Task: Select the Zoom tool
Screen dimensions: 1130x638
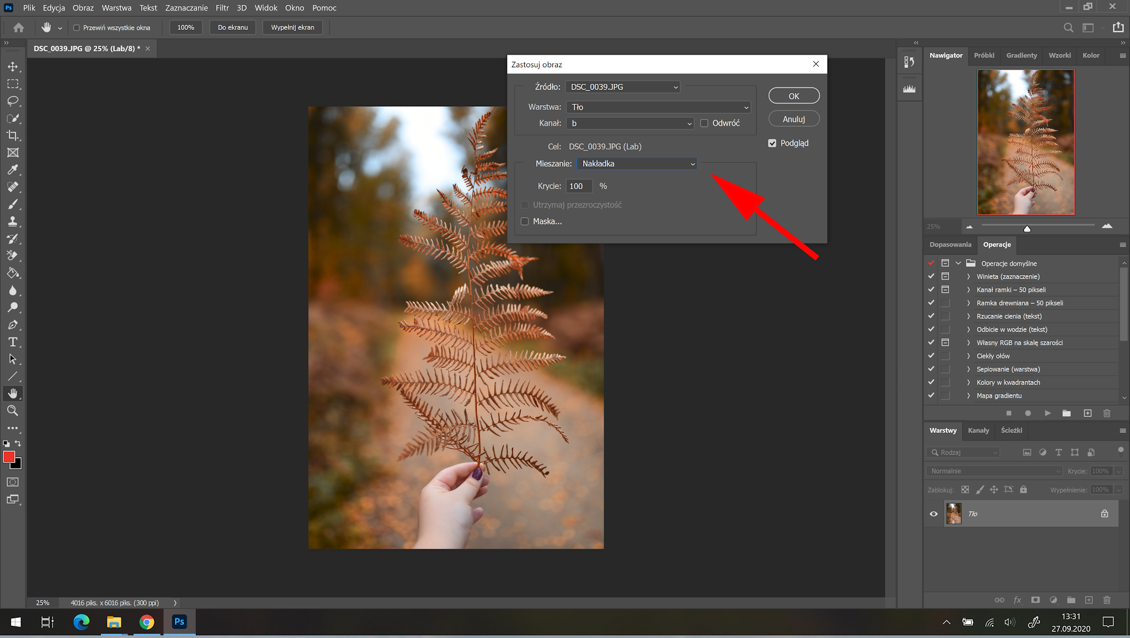Action: pos(13,410)
